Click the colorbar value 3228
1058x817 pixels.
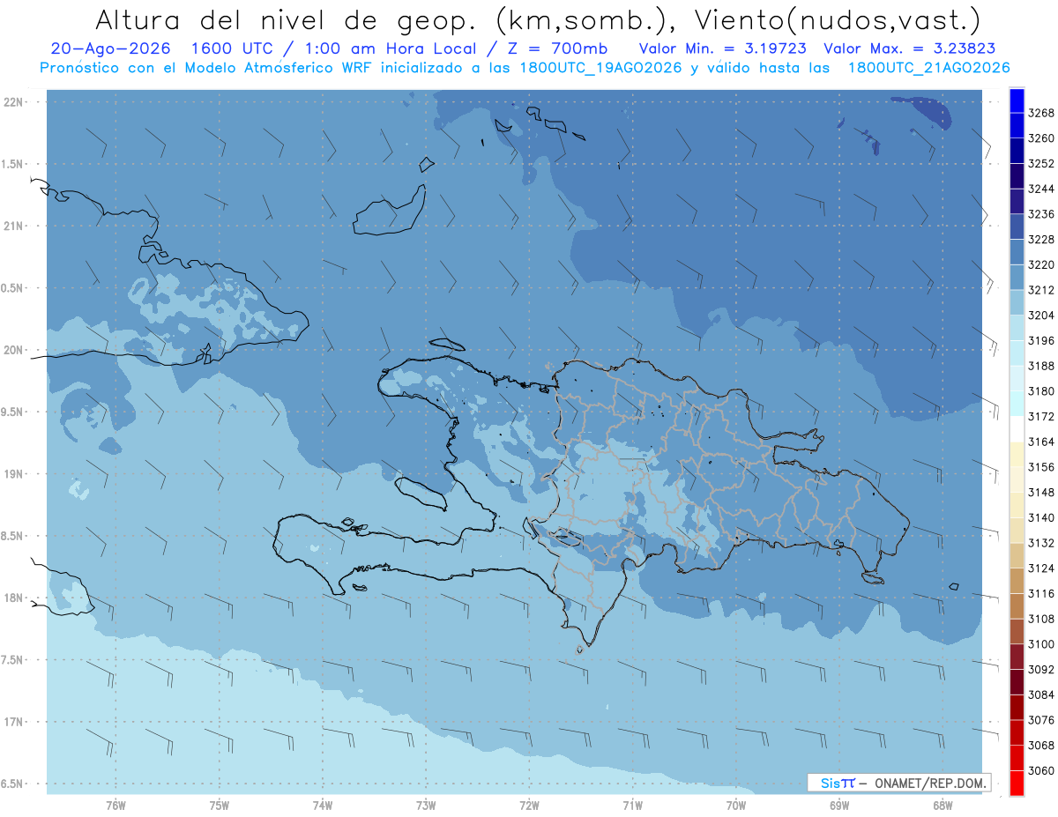tap(1040, 240)
